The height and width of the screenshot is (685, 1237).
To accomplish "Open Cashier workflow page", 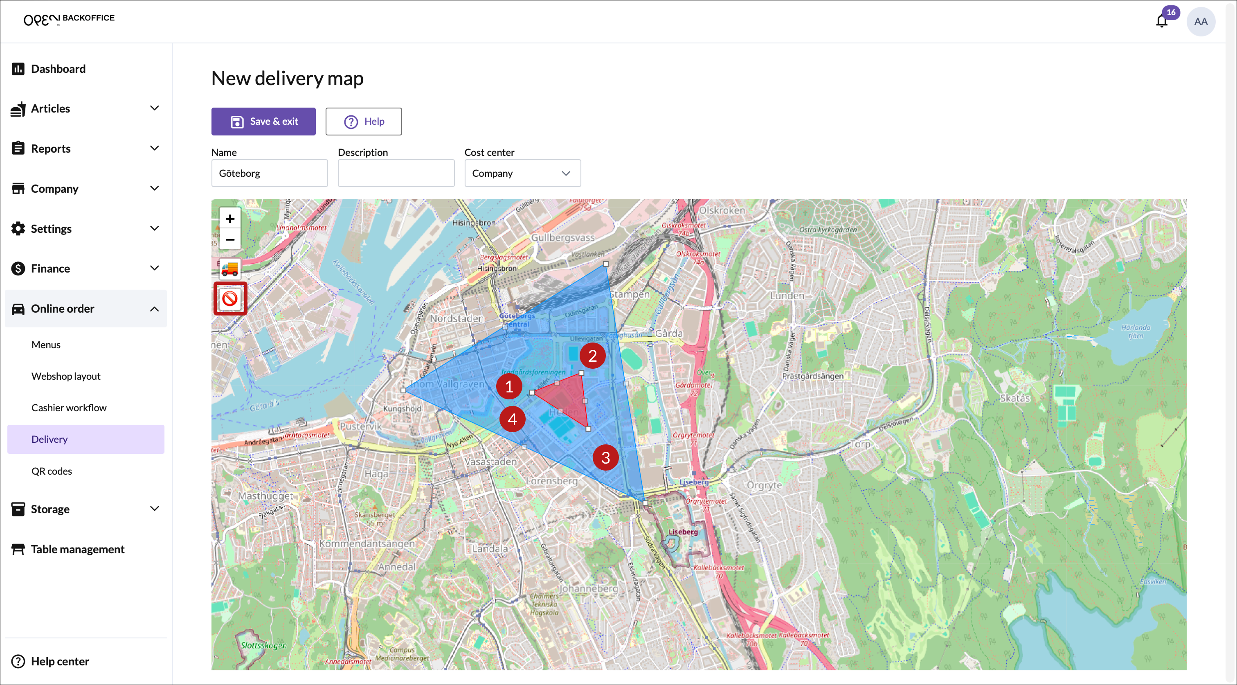I will [69, 407].
